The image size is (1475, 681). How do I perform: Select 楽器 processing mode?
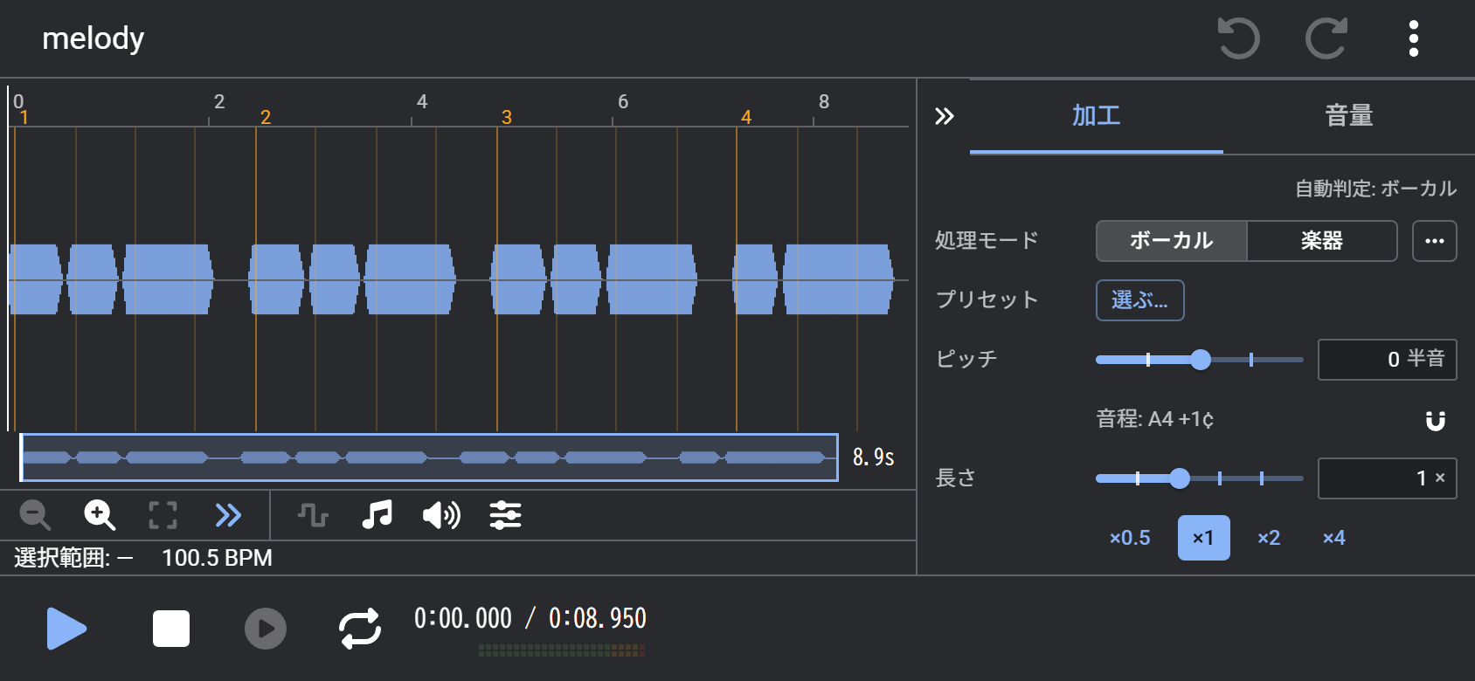(1322, 241)
